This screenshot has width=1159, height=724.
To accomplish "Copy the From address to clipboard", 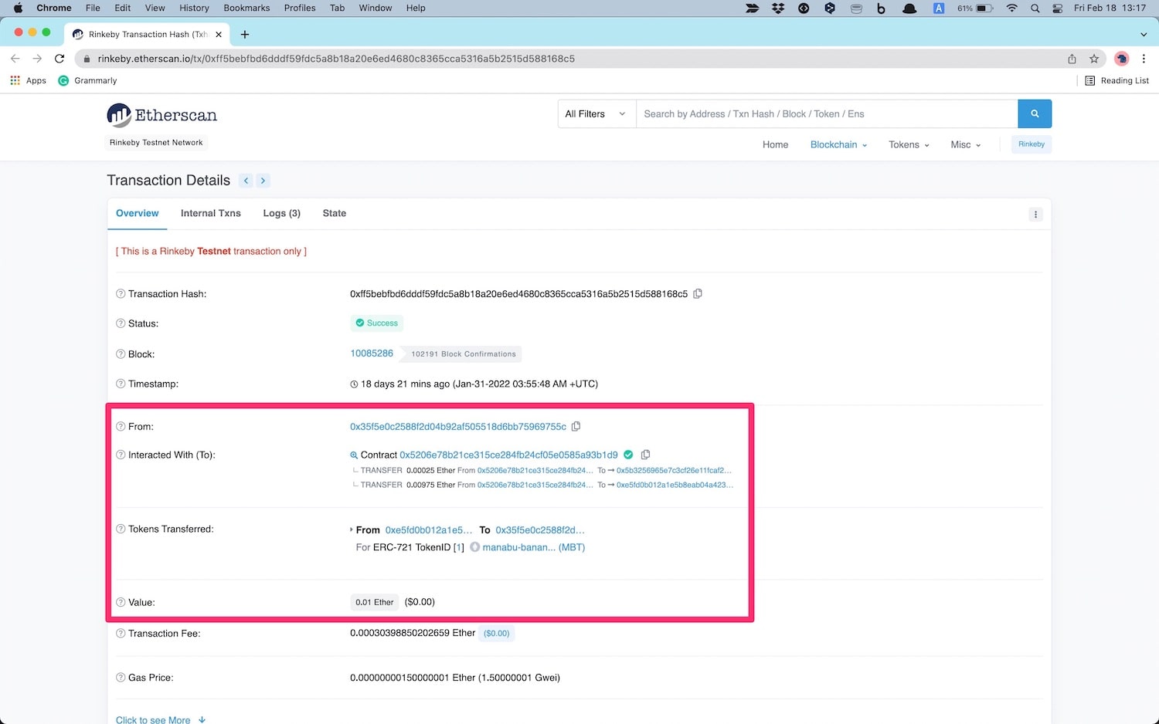I will 576,426.
